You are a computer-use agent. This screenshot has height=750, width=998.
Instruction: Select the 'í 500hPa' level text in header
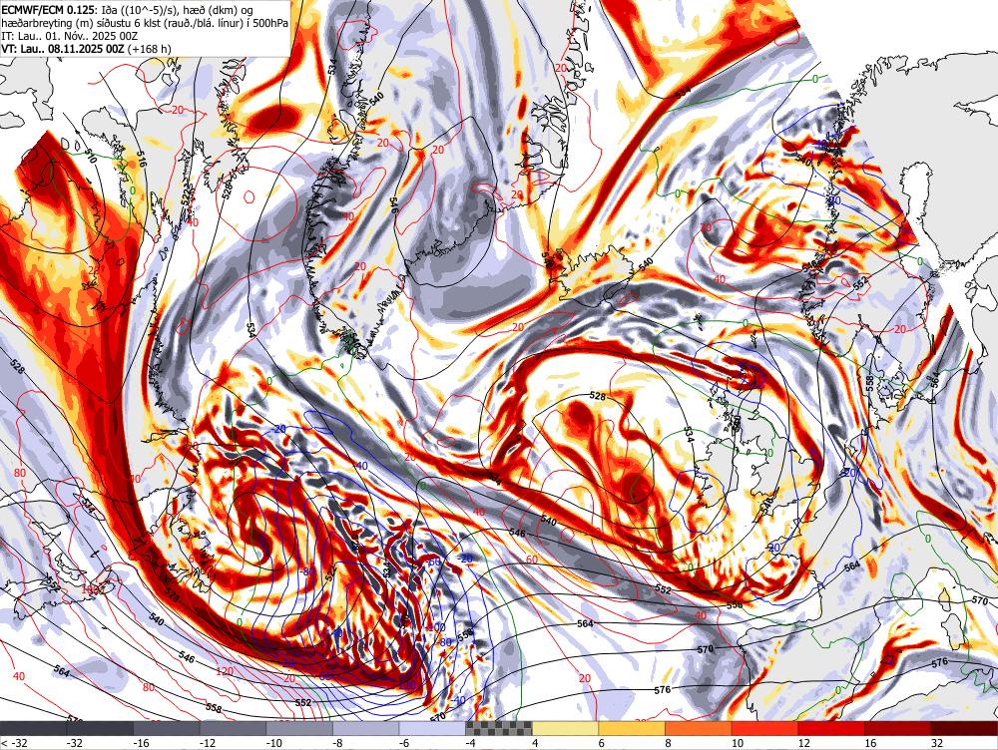(266, 23)
